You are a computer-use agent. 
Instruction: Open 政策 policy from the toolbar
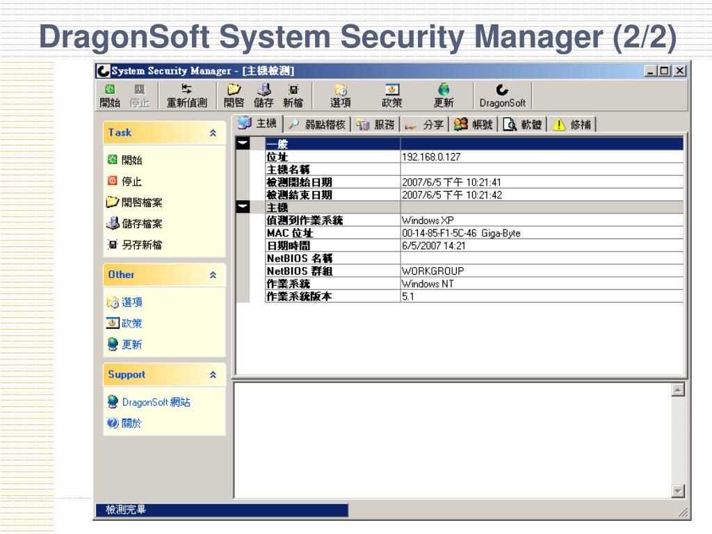[392, 96]
